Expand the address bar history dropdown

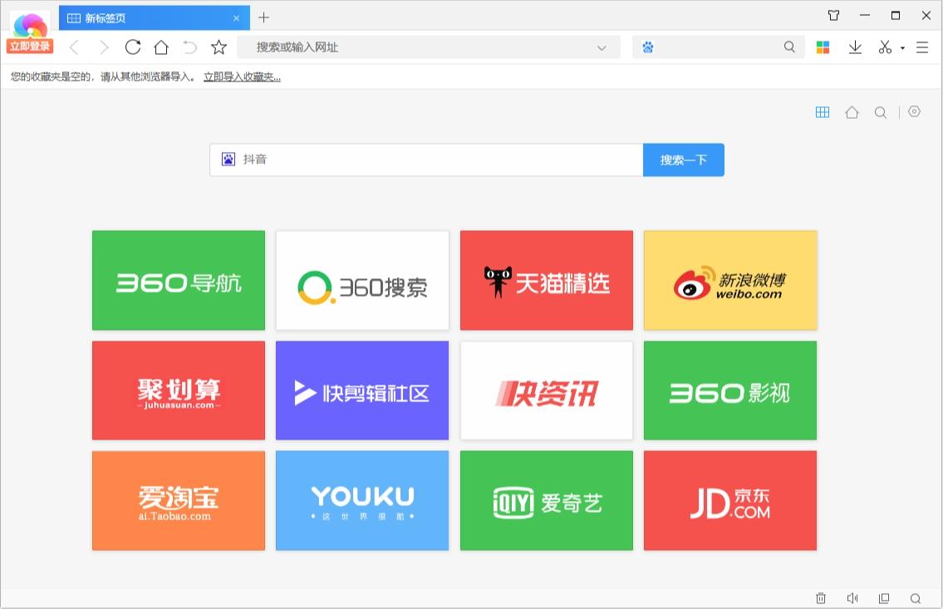point(601,47)
